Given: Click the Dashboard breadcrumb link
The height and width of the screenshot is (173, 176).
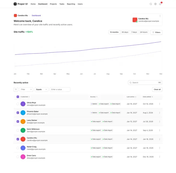Looking at the screenshot, I should pos(36,15).
